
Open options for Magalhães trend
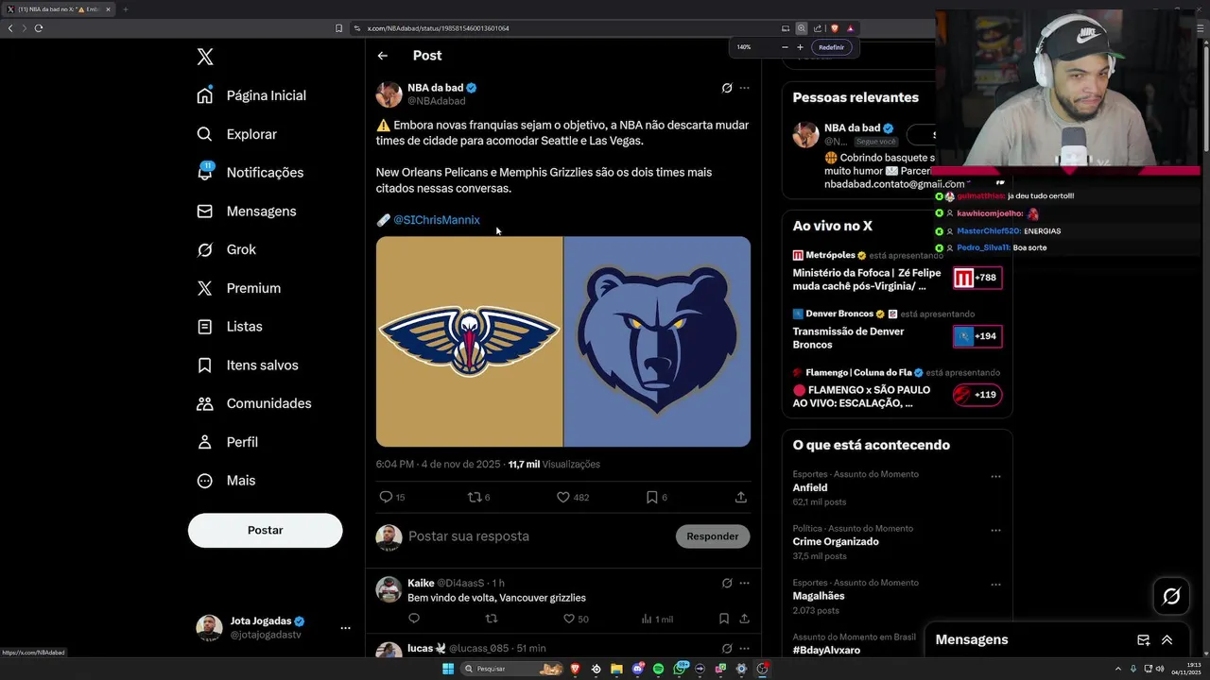995,585
